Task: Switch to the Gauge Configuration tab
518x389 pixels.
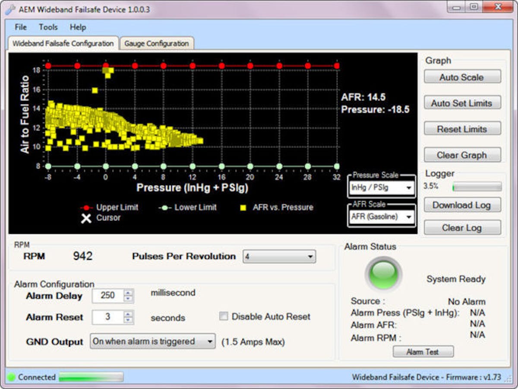Action: click(156, 43)
